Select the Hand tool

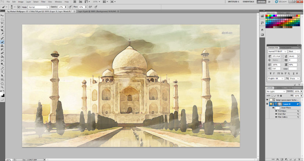(2, 83)
